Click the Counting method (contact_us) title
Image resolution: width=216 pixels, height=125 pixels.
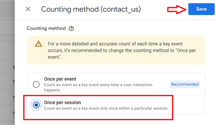coord(91,9)
